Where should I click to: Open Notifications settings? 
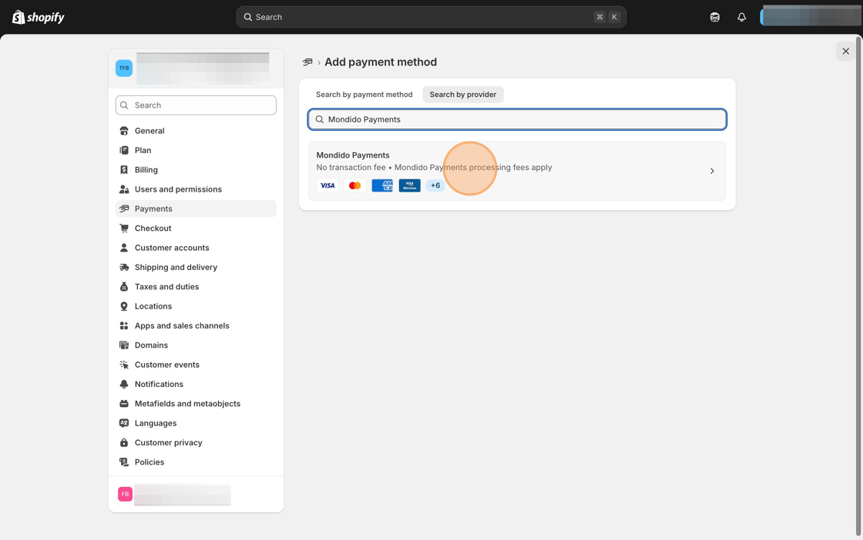pyautogui.click(x=196, y=384)
